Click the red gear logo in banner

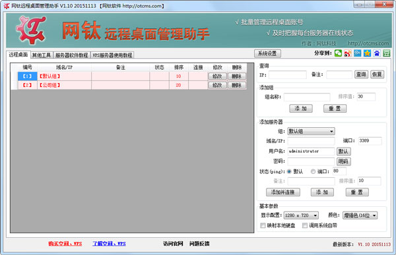point(31,30)
